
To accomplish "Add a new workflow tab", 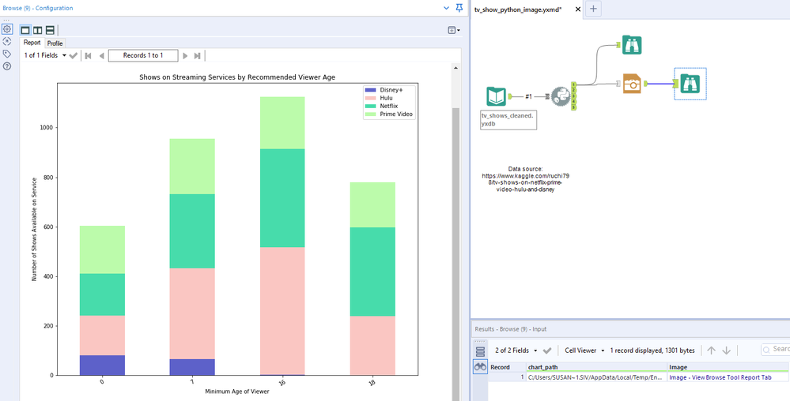I will pyautogui.click(x=594, y=9).
